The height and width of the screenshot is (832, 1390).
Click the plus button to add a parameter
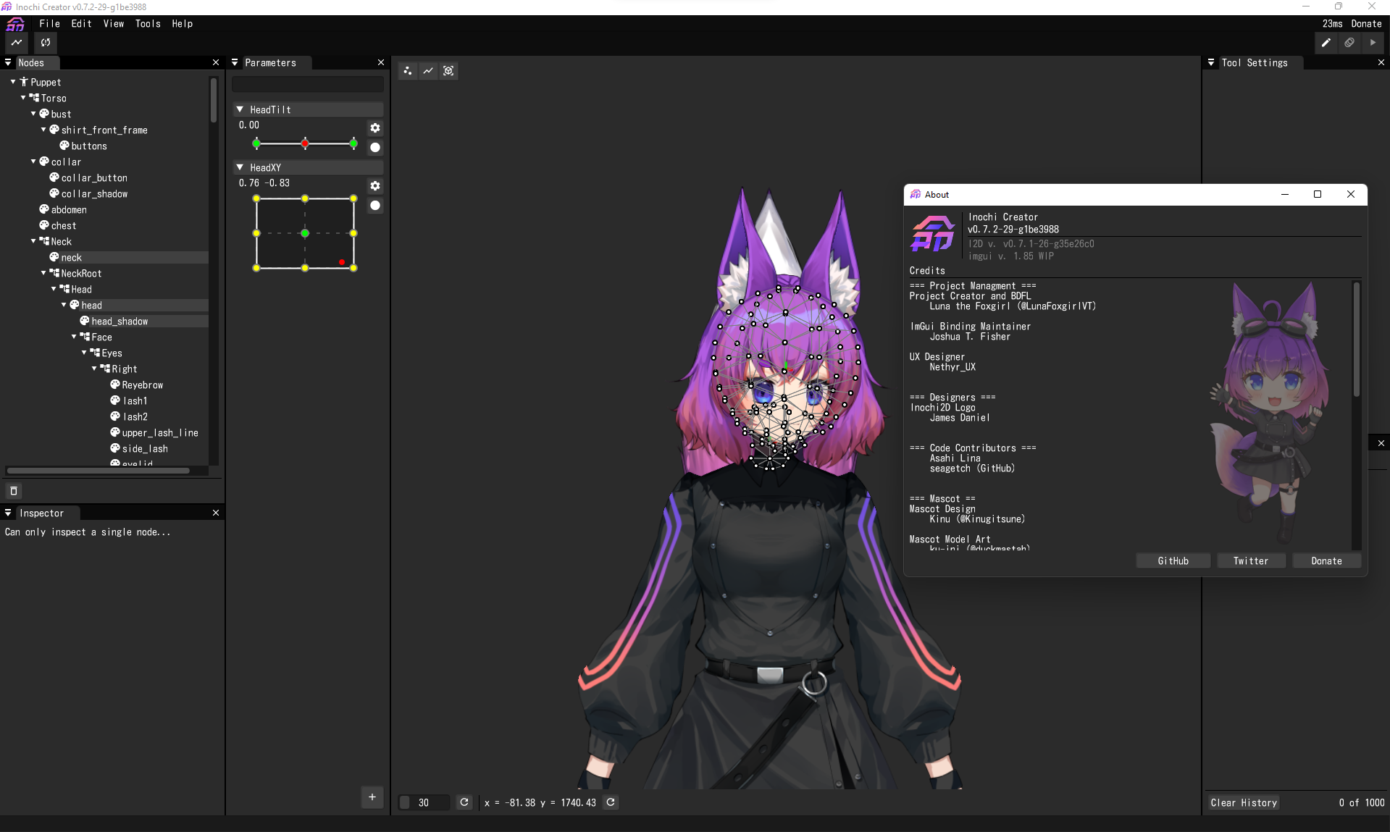(372, 797)
